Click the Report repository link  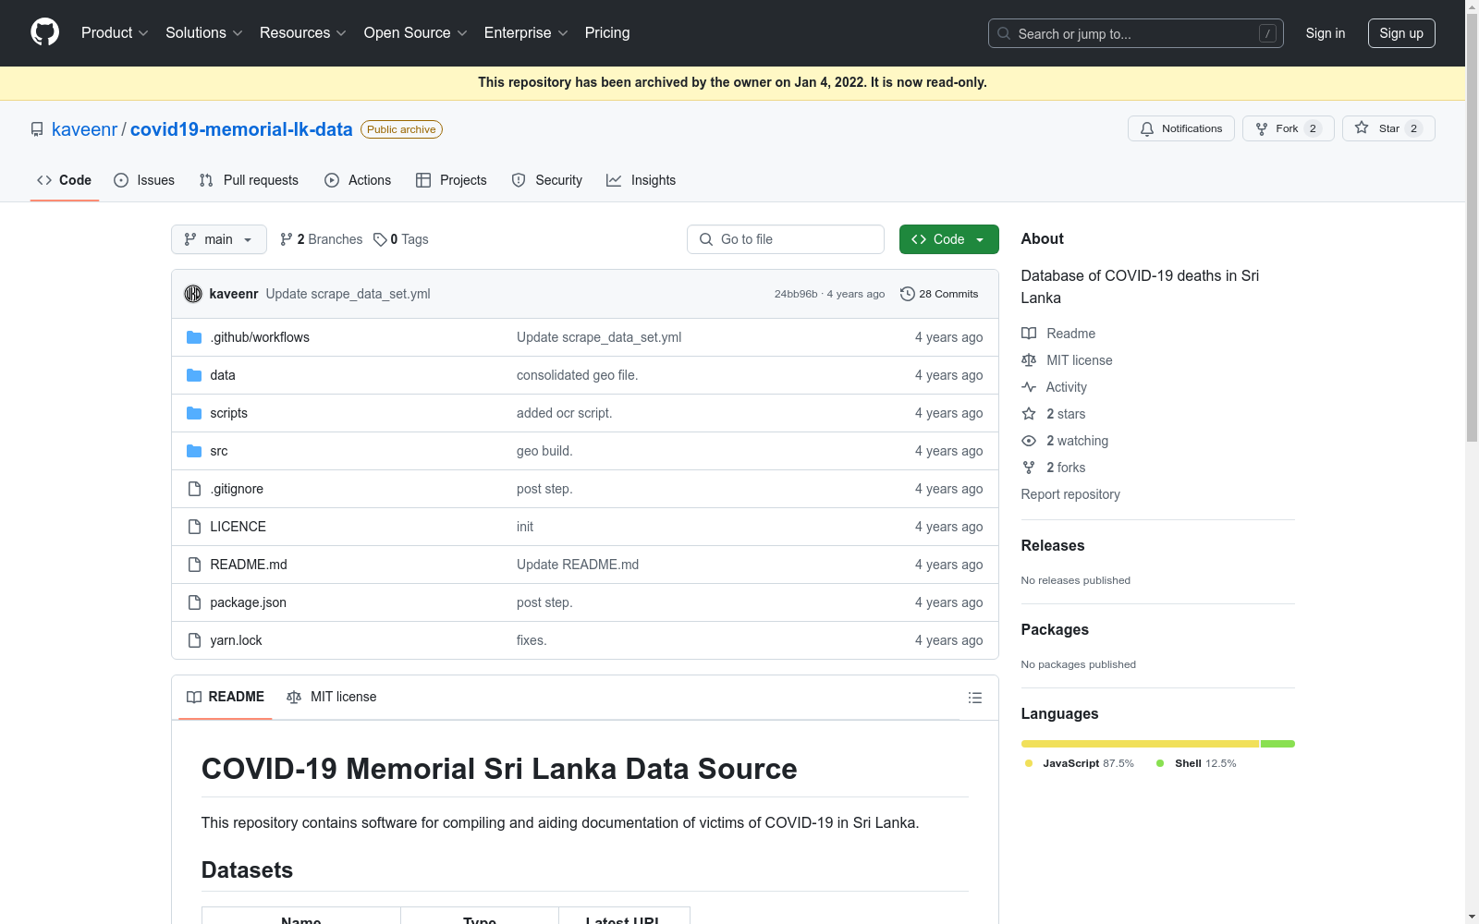1070,494
